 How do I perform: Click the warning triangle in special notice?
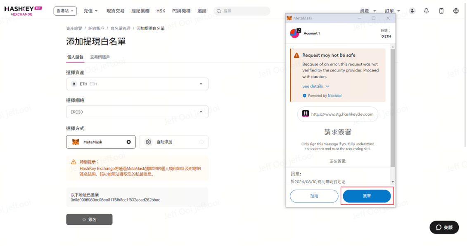point(73,162)
